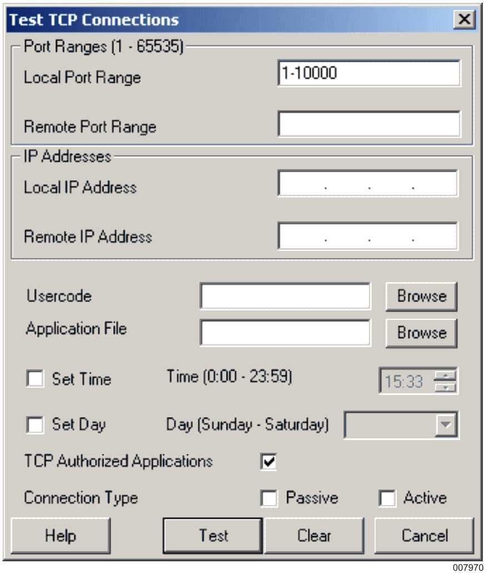Check the Active connection type
484x573 pixels.
click(x=387, y=498)
